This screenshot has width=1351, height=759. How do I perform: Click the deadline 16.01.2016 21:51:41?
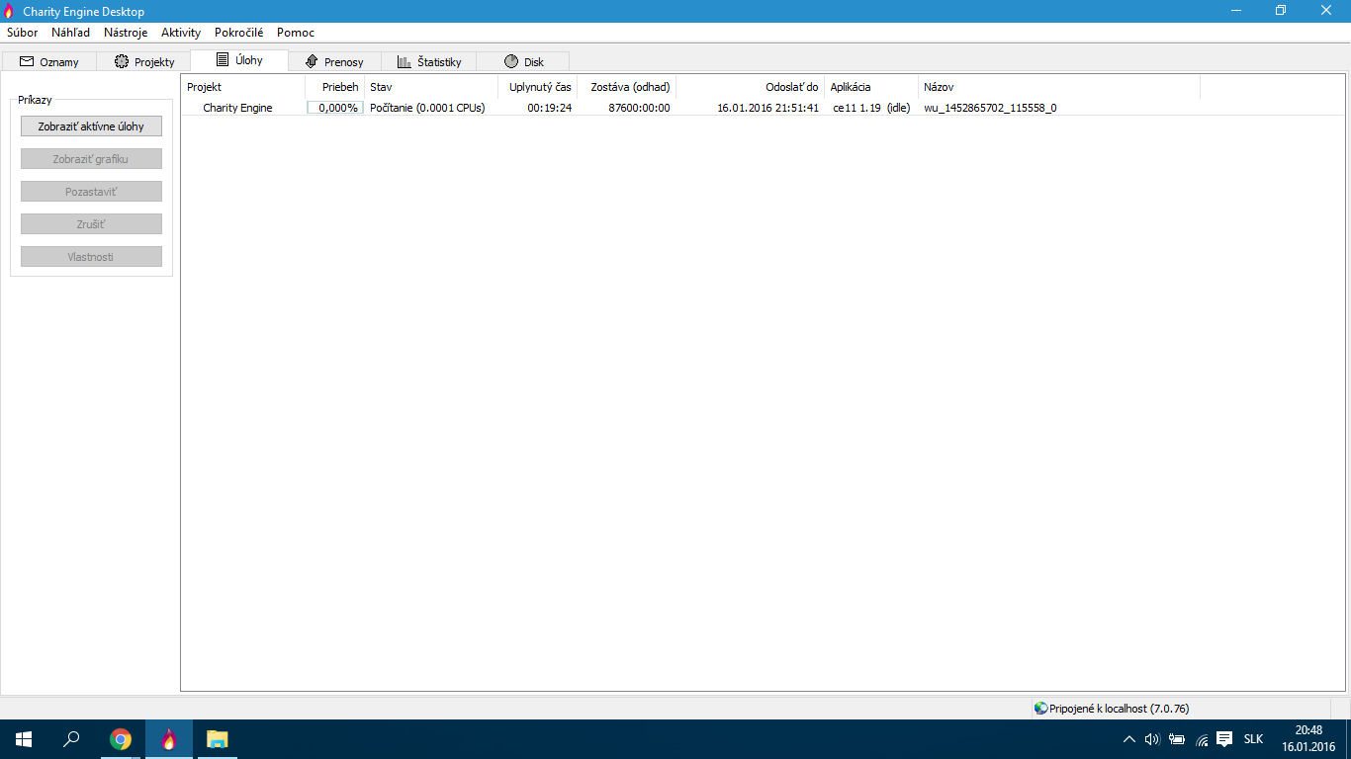(x=767, y=108)
